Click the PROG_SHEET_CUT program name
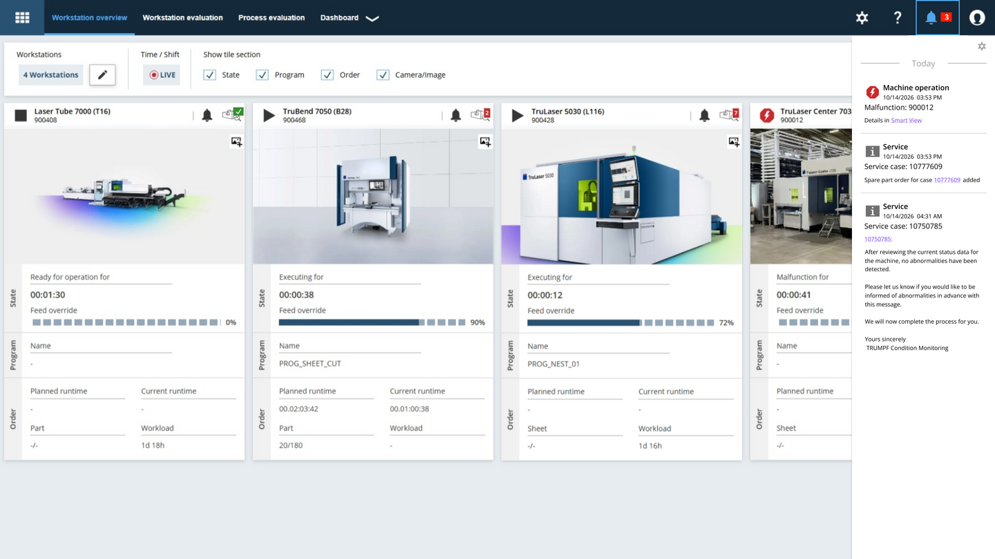 pyautogui.click(x=310, y=364)
